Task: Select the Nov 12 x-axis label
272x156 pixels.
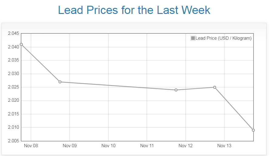Action: (x=186, y=146)
